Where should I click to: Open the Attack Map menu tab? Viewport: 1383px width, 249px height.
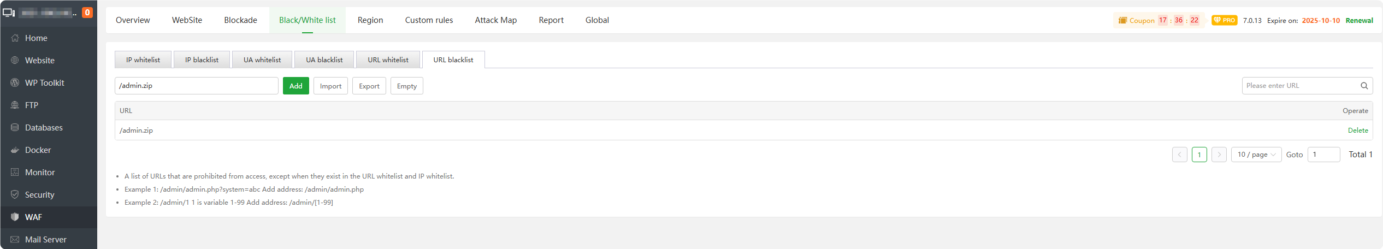click(495, 20)
